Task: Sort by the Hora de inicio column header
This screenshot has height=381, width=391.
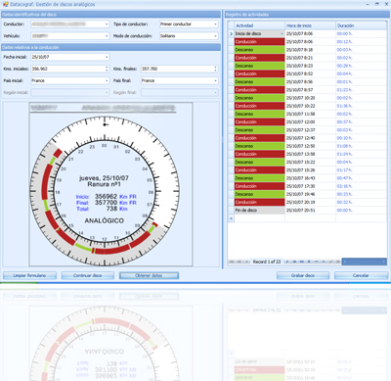Action: tap(310, 25)
